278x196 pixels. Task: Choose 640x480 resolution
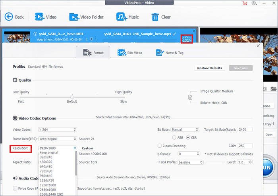tap(57, 166)
